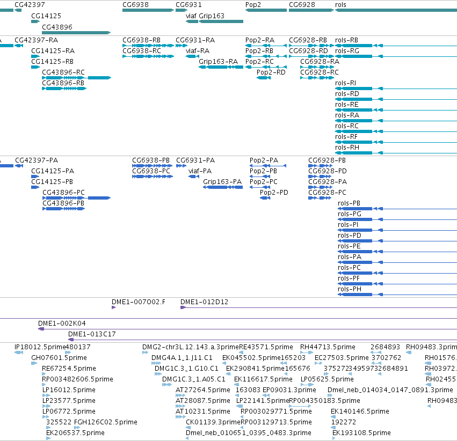457x441 pixels.
Task: Select feature DME1-012D12
Action: click(x=318, y=307)
